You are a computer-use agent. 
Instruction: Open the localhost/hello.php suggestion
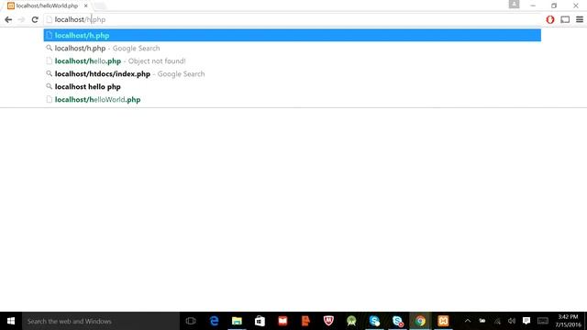click(x=293, y=61)
